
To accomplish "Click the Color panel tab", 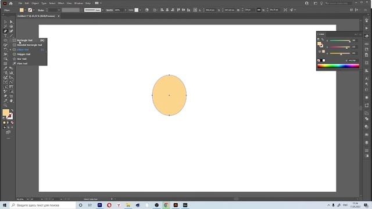I will (321, 34).
